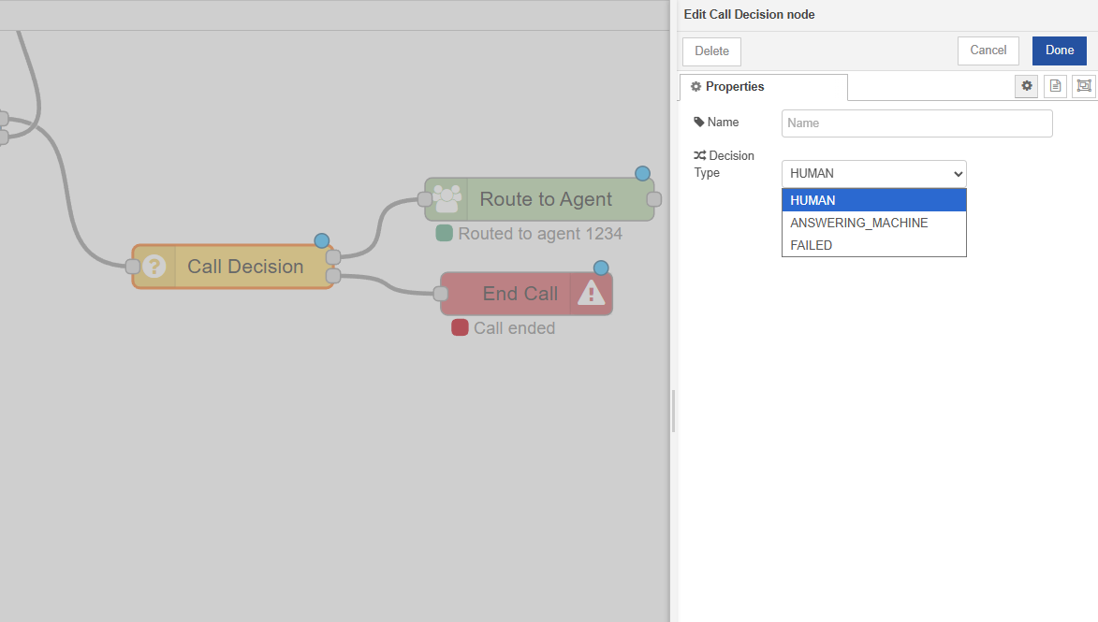Click into the Name input field

(916, 123)
